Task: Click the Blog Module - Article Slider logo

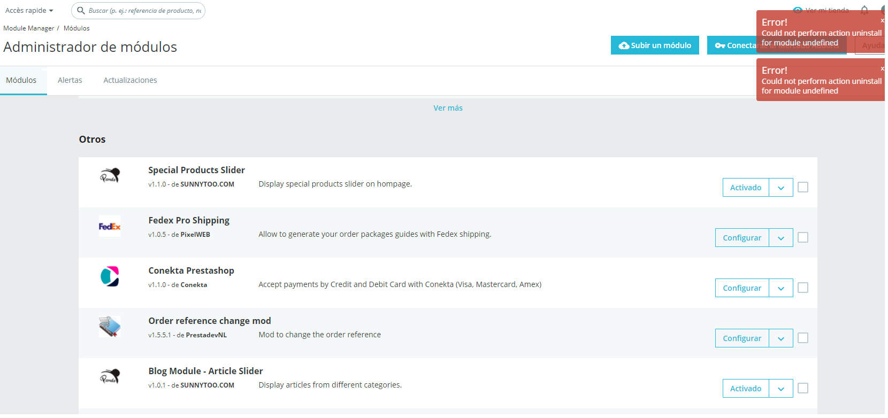Action: pos(110,377)
